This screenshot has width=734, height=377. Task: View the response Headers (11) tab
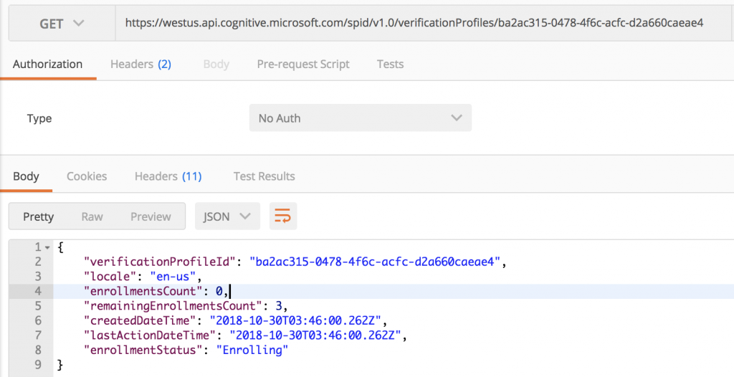coord(168,176)
